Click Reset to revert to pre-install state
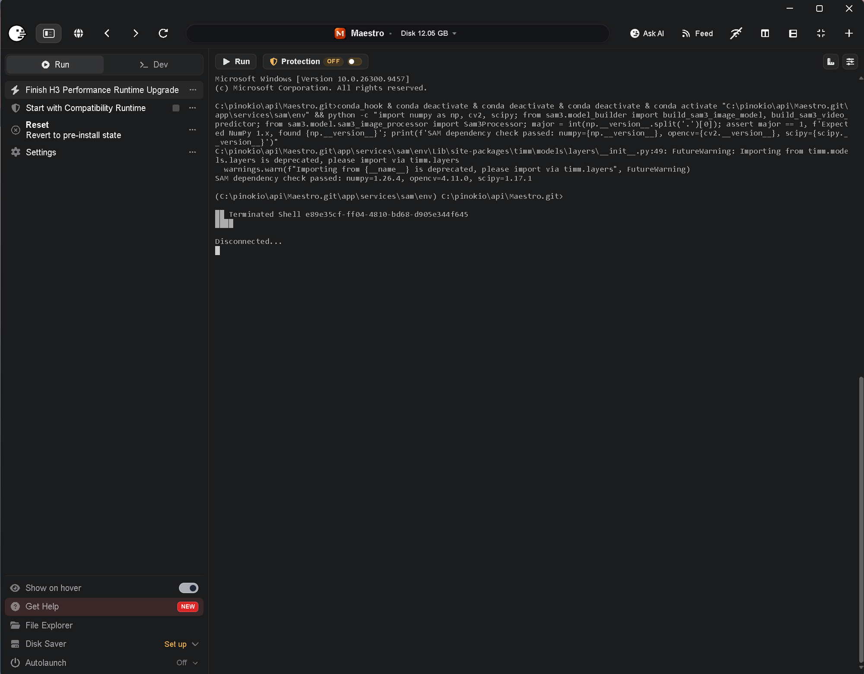This screenshot has width=864, height=674. click(x=73, y=130)
